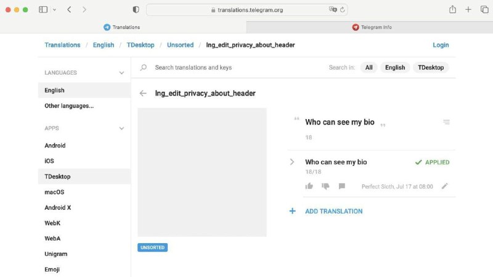The image size is (493, 277).
Task: Click the Share icon in Safari toolbar
Action: [x=452, y=9]
